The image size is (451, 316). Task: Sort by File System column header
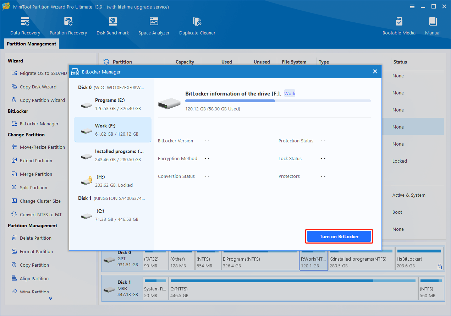coord(294,62)
